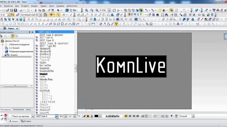227x127 pixels.
Task: Select shaded with edges display mode
Action: click(141, 10)
